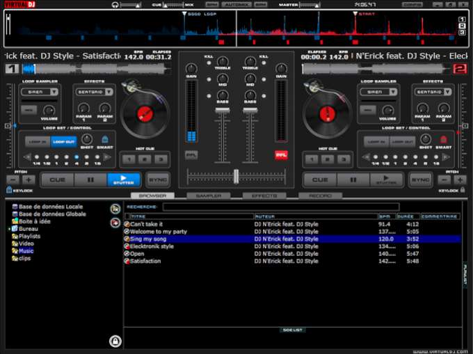Viewport: 473px width, 354px height.
Task: Click the crossfader slider handle
Action: pos(236,176)
